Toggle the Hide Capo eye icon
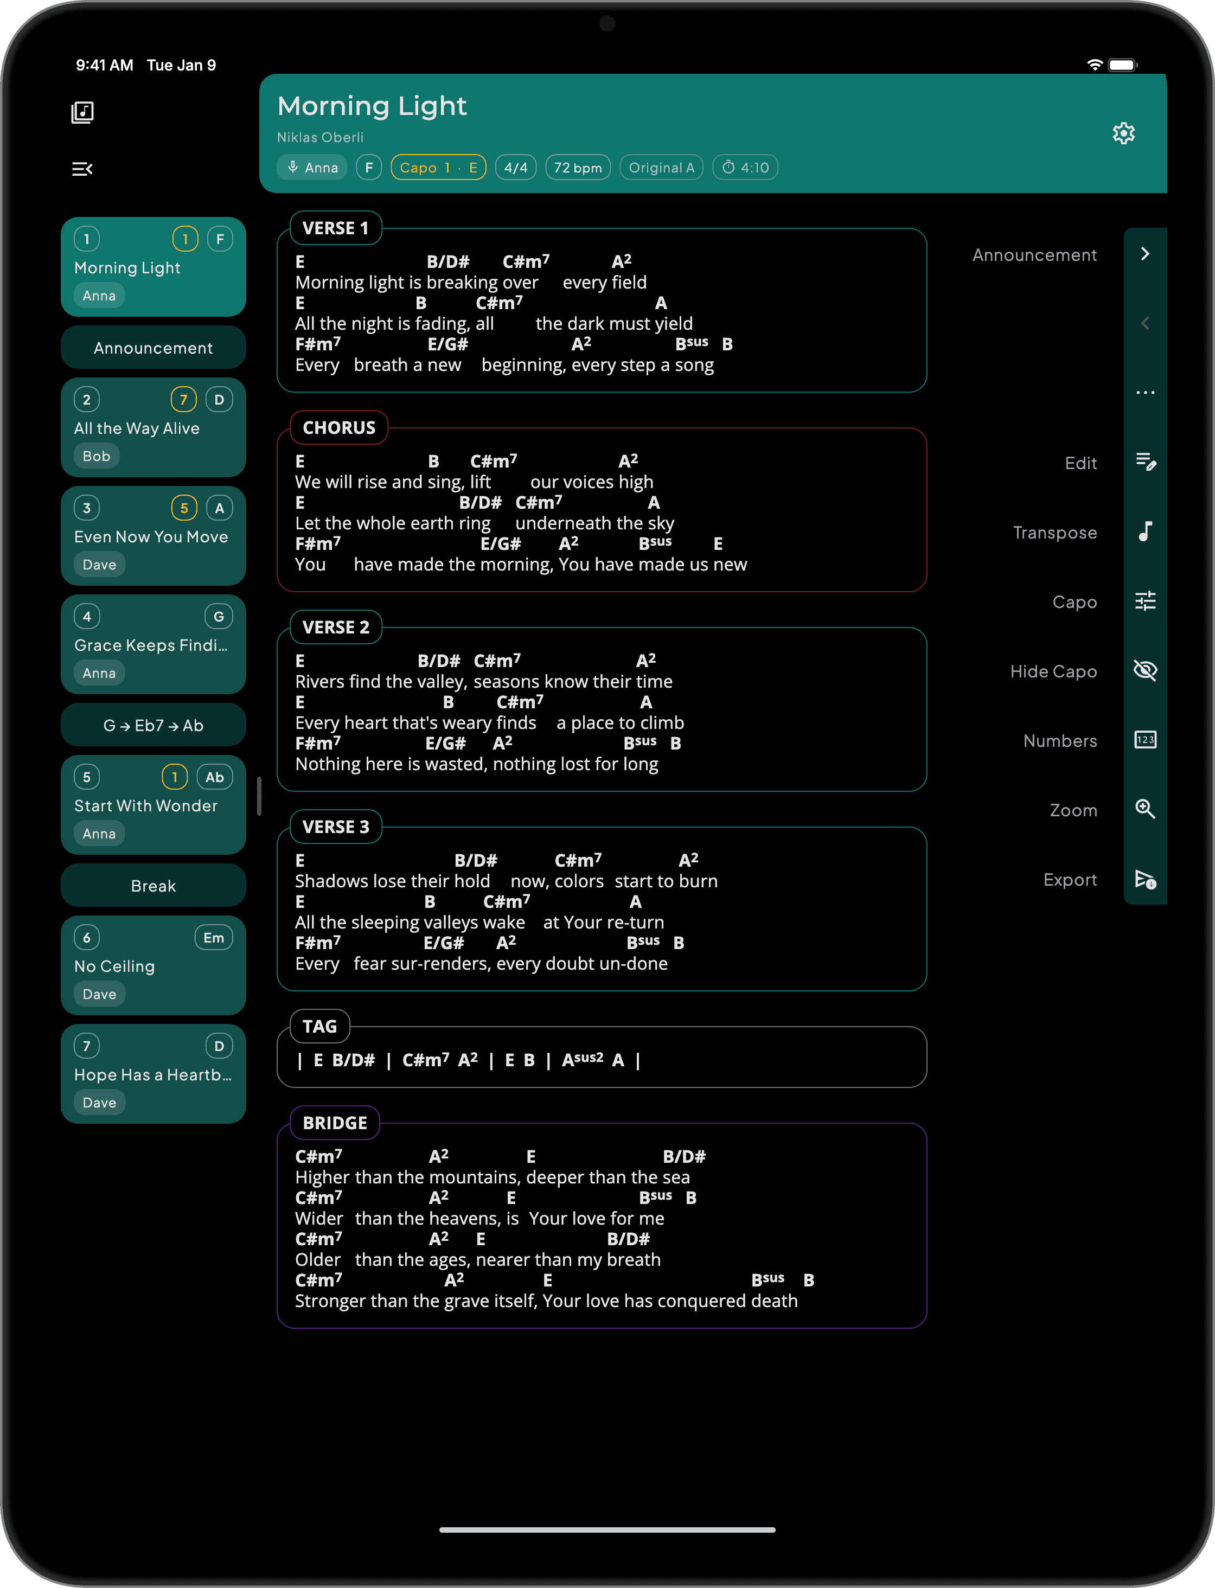 tap(1146, 670)
